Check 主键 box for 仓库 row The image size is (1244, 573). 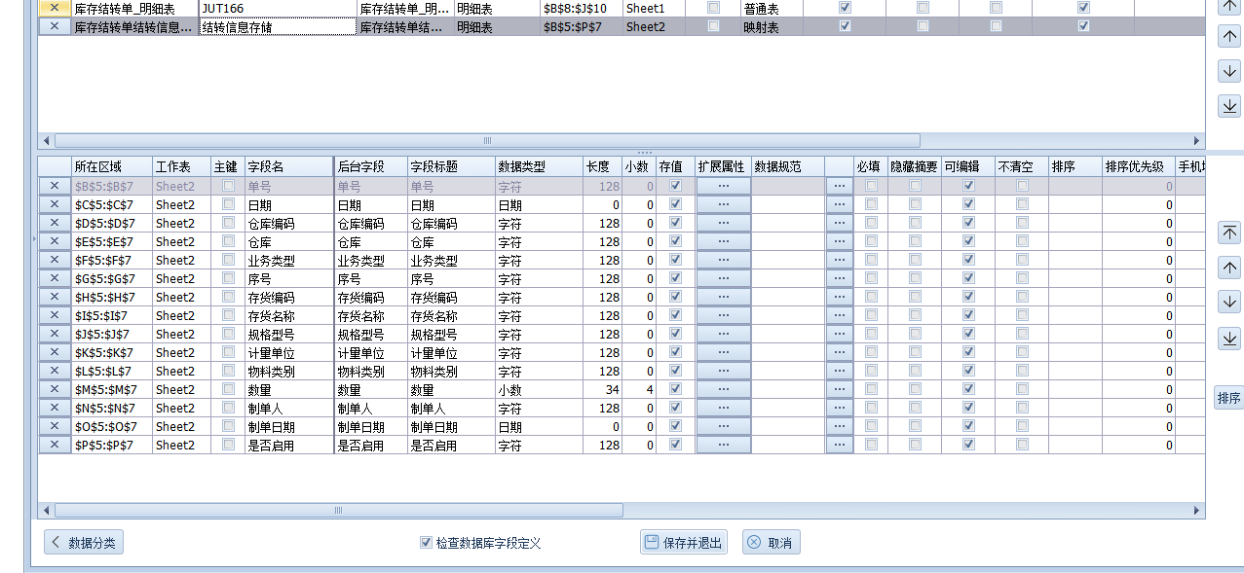(x=228, y=241)
